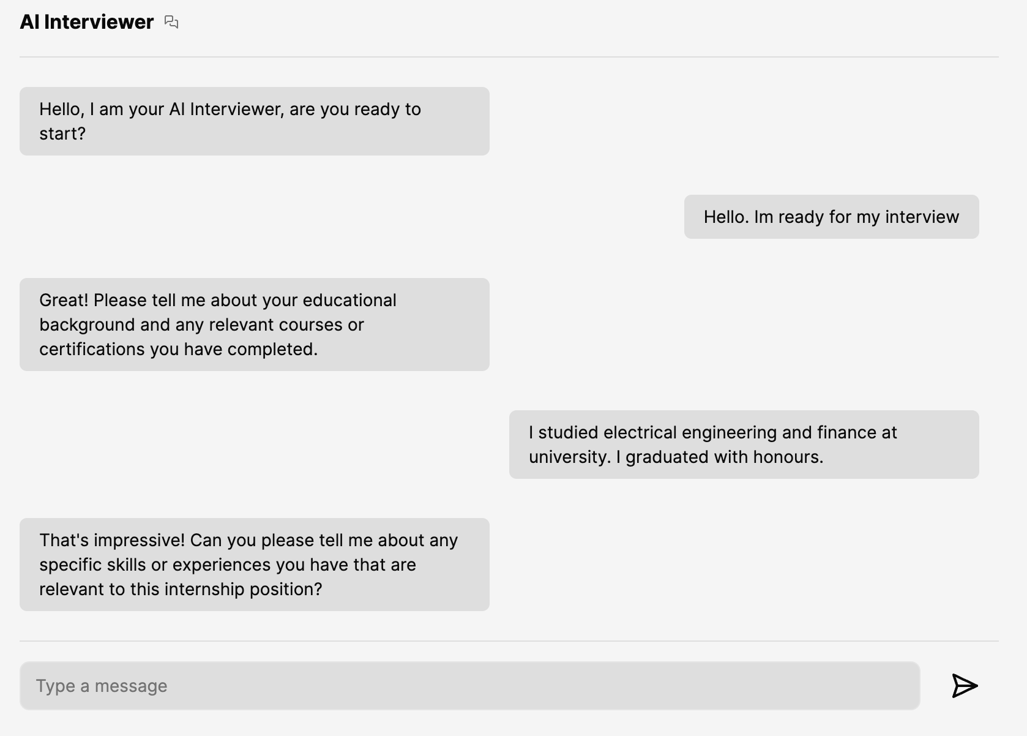
Task: Select the internship skills question bubble
Action: click(x=254, y=565)
